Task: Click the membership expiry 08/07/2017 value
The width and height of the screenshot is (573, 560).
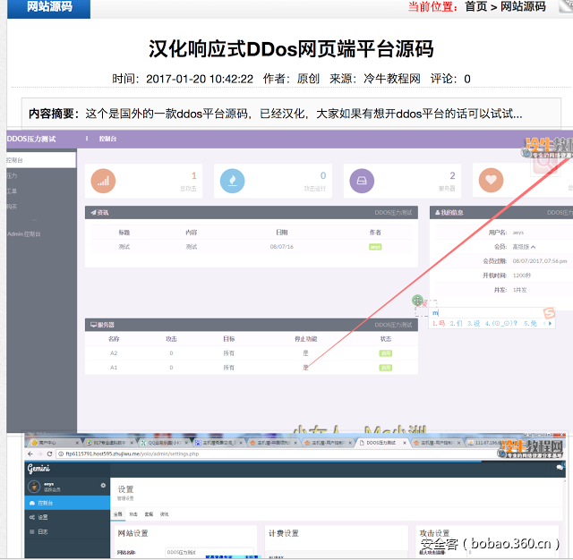Action: tap(540, 261)
